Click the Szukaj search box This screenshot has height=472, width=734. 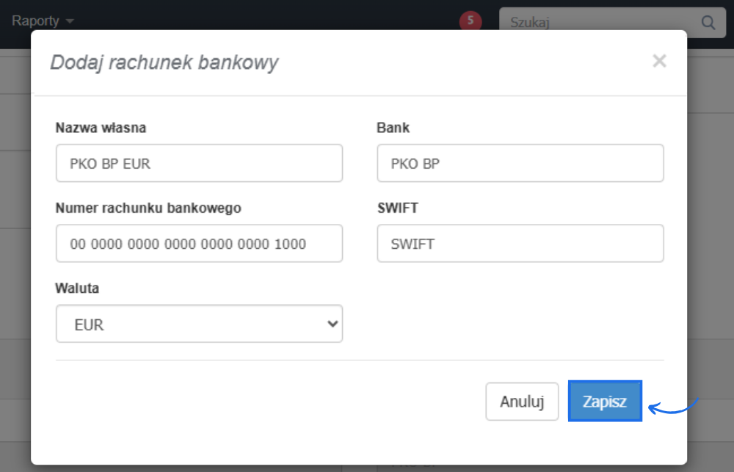[x=612, y=22]
